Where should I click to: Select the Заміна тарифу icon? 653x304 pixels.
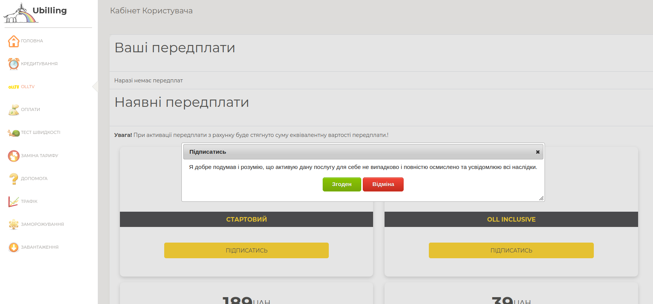point(14,156)
